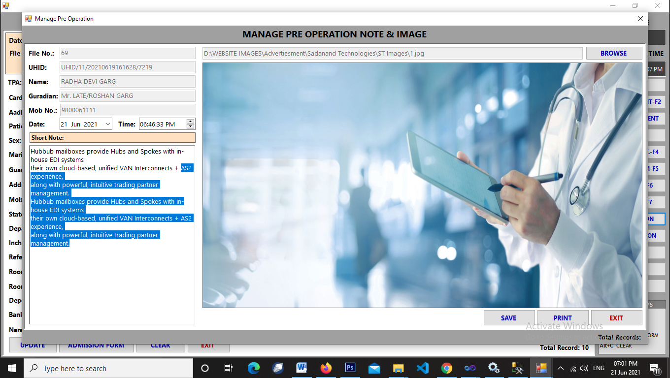Click the image file path field
The image size is (670, 378).
(x=393, y=53)
